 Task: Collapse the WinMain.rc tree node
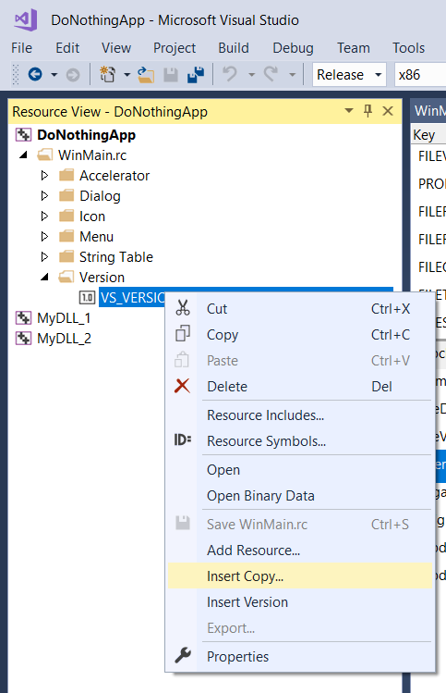click(24, 155)
